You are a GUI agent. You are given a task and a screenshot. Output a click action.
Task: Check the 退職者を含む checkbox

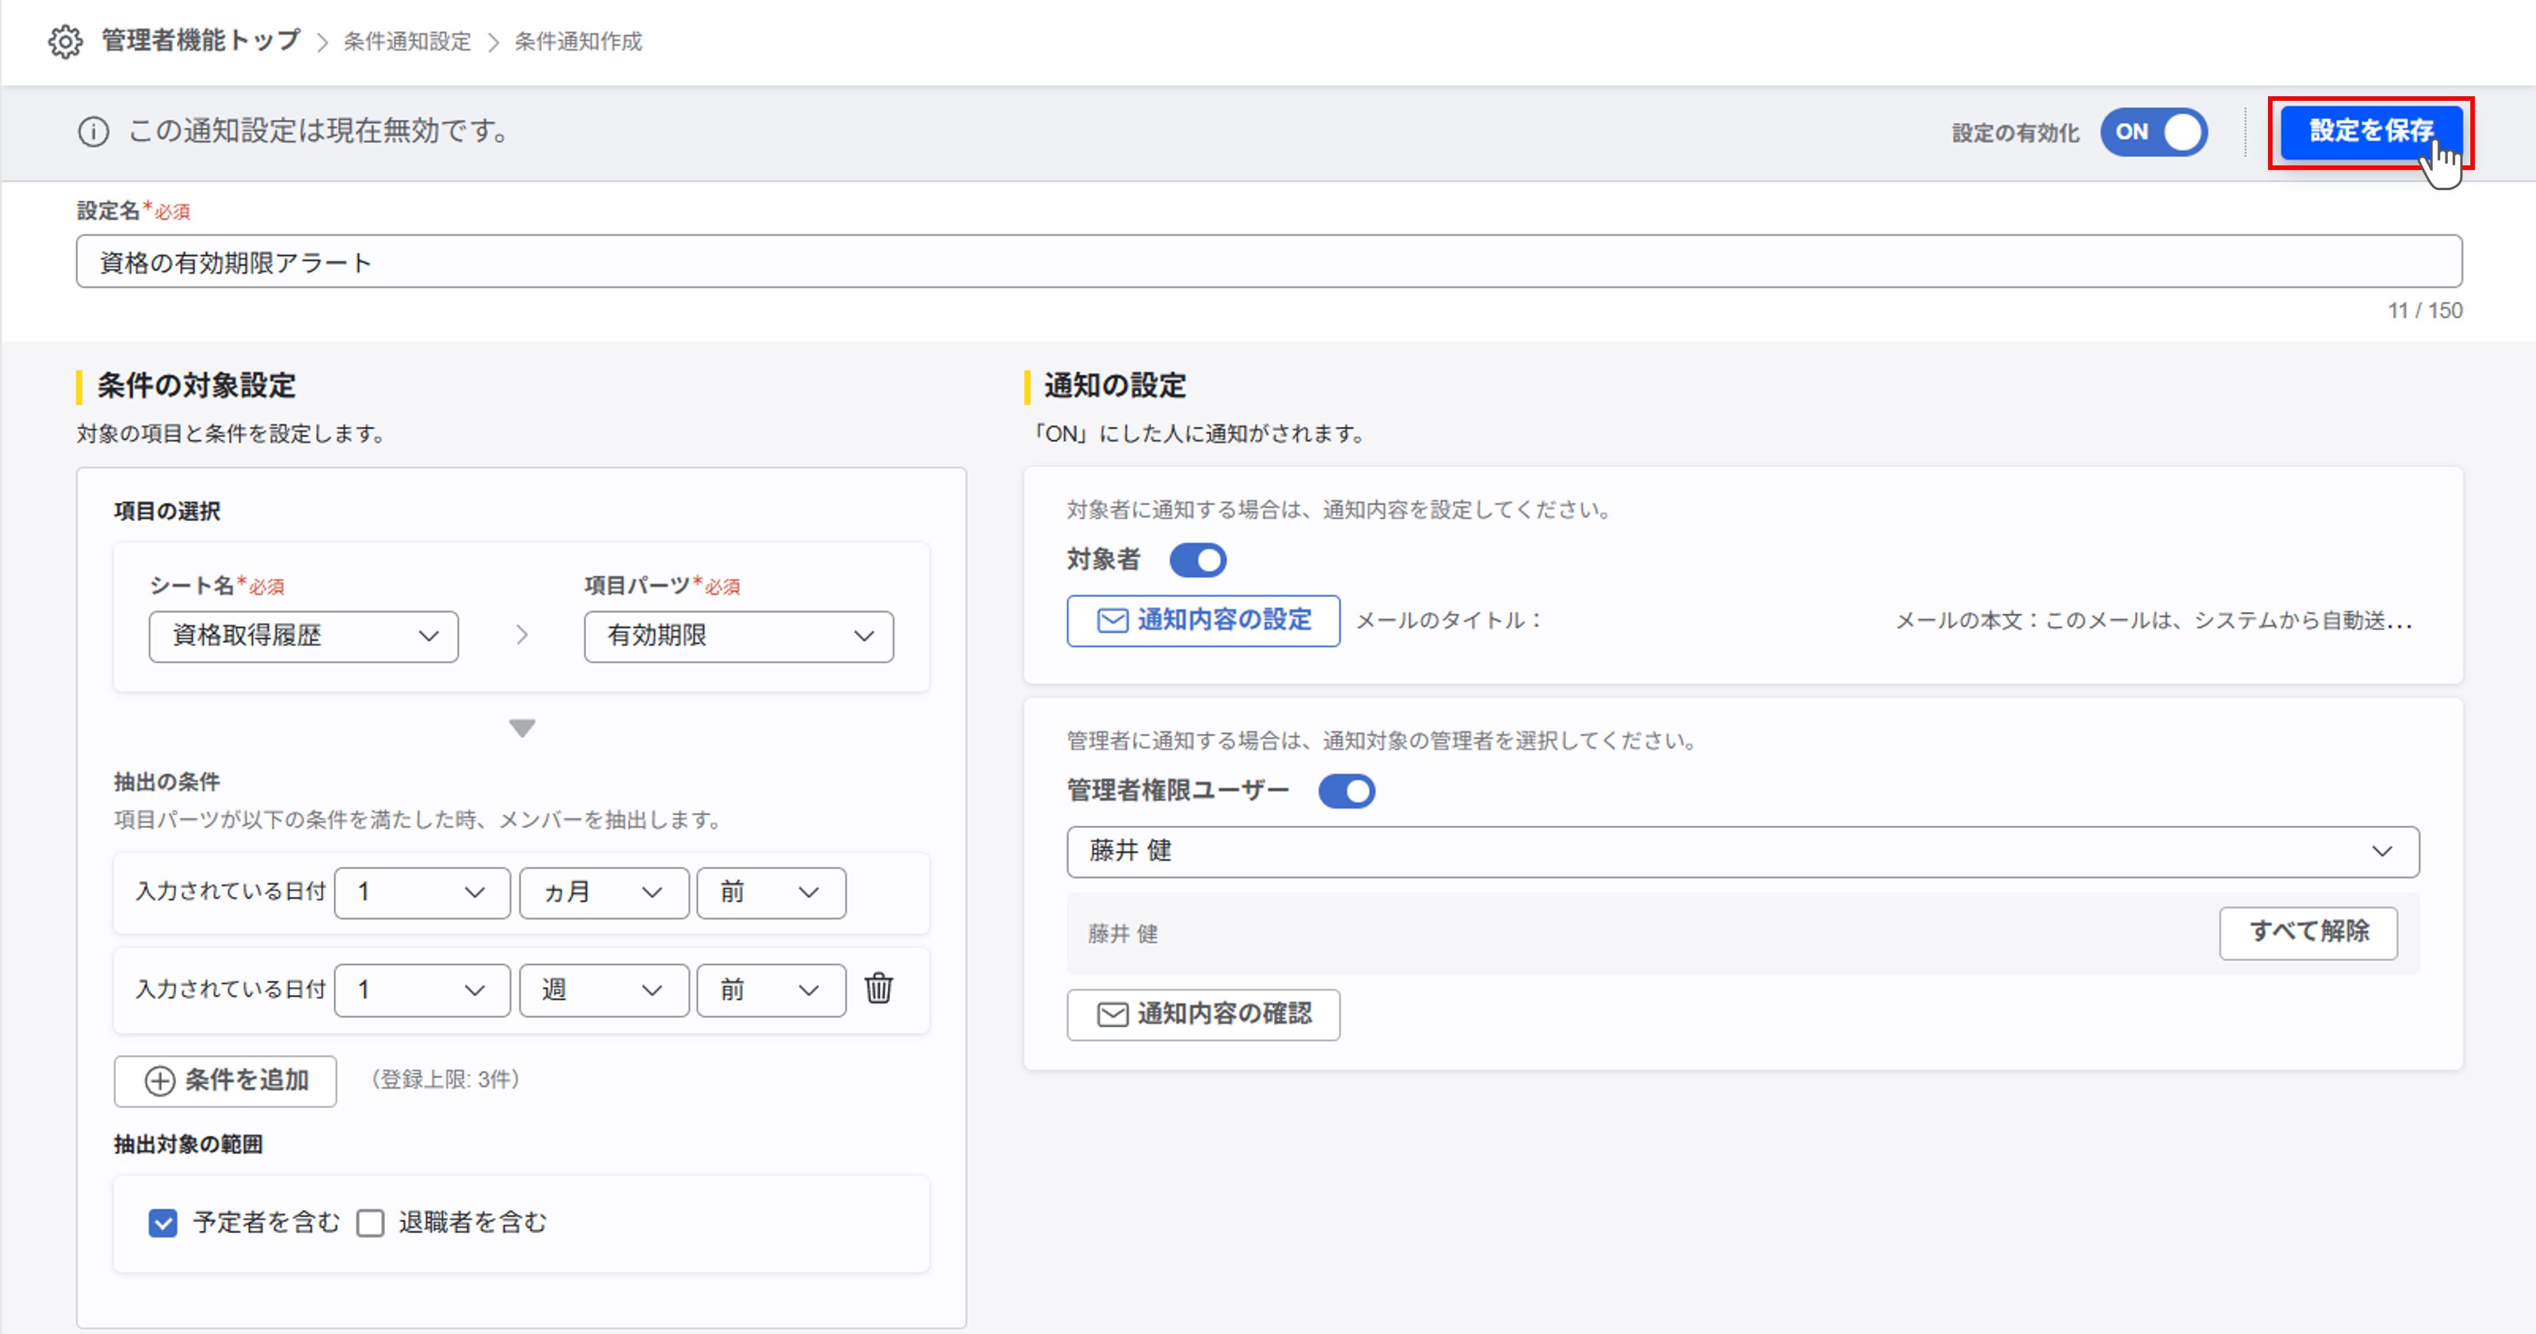pos(370,1223)
